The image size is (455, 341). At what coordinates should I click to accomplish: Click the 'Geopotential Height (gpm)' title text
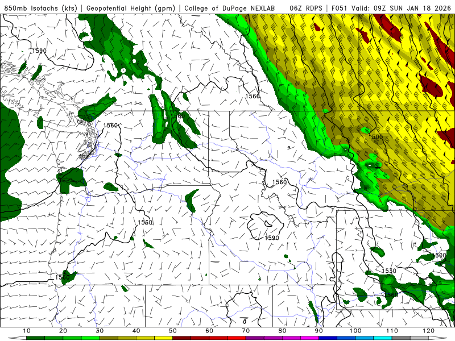(131, 9)
